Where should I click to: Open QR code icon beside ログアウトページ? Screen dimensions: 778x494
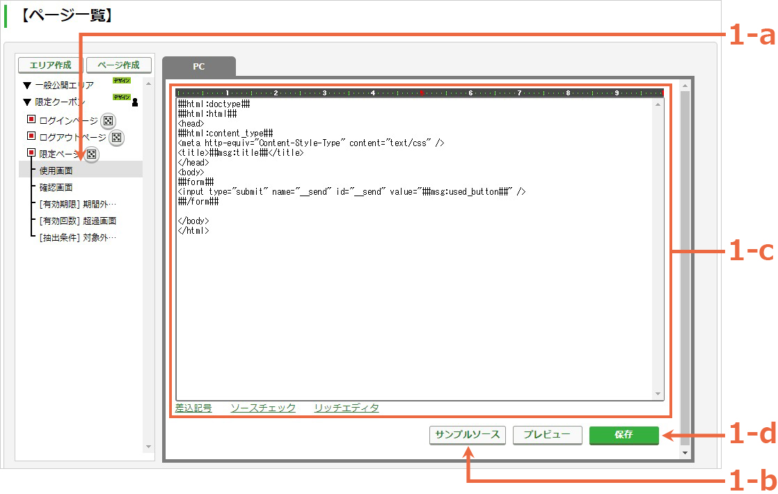click(x=117, y=137)
